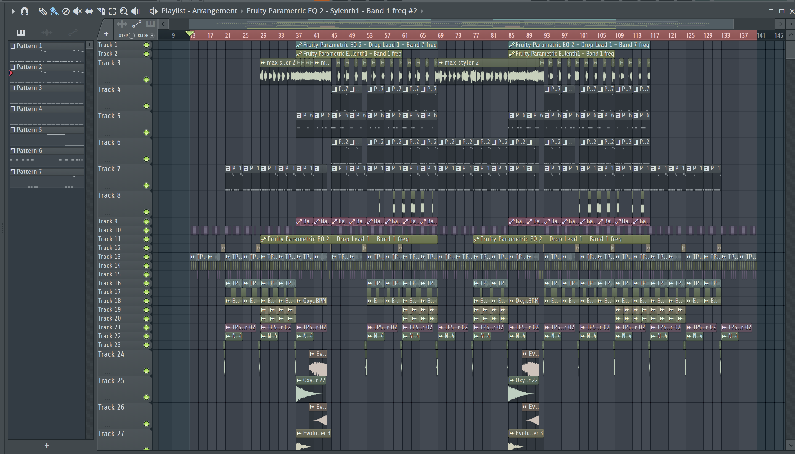This screenshot has width=795, height=454.
Task: Toggle the magnet snap tool
Action: point(24,11)
